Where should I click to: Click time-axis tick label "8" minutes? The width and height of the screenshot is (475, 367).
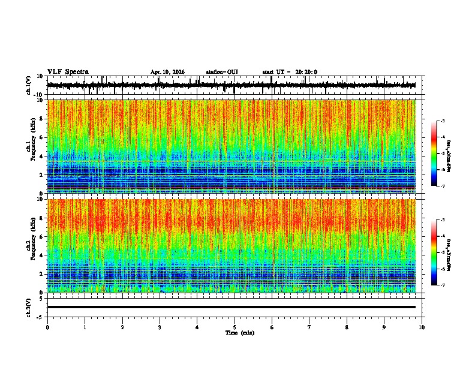[347, 327]
